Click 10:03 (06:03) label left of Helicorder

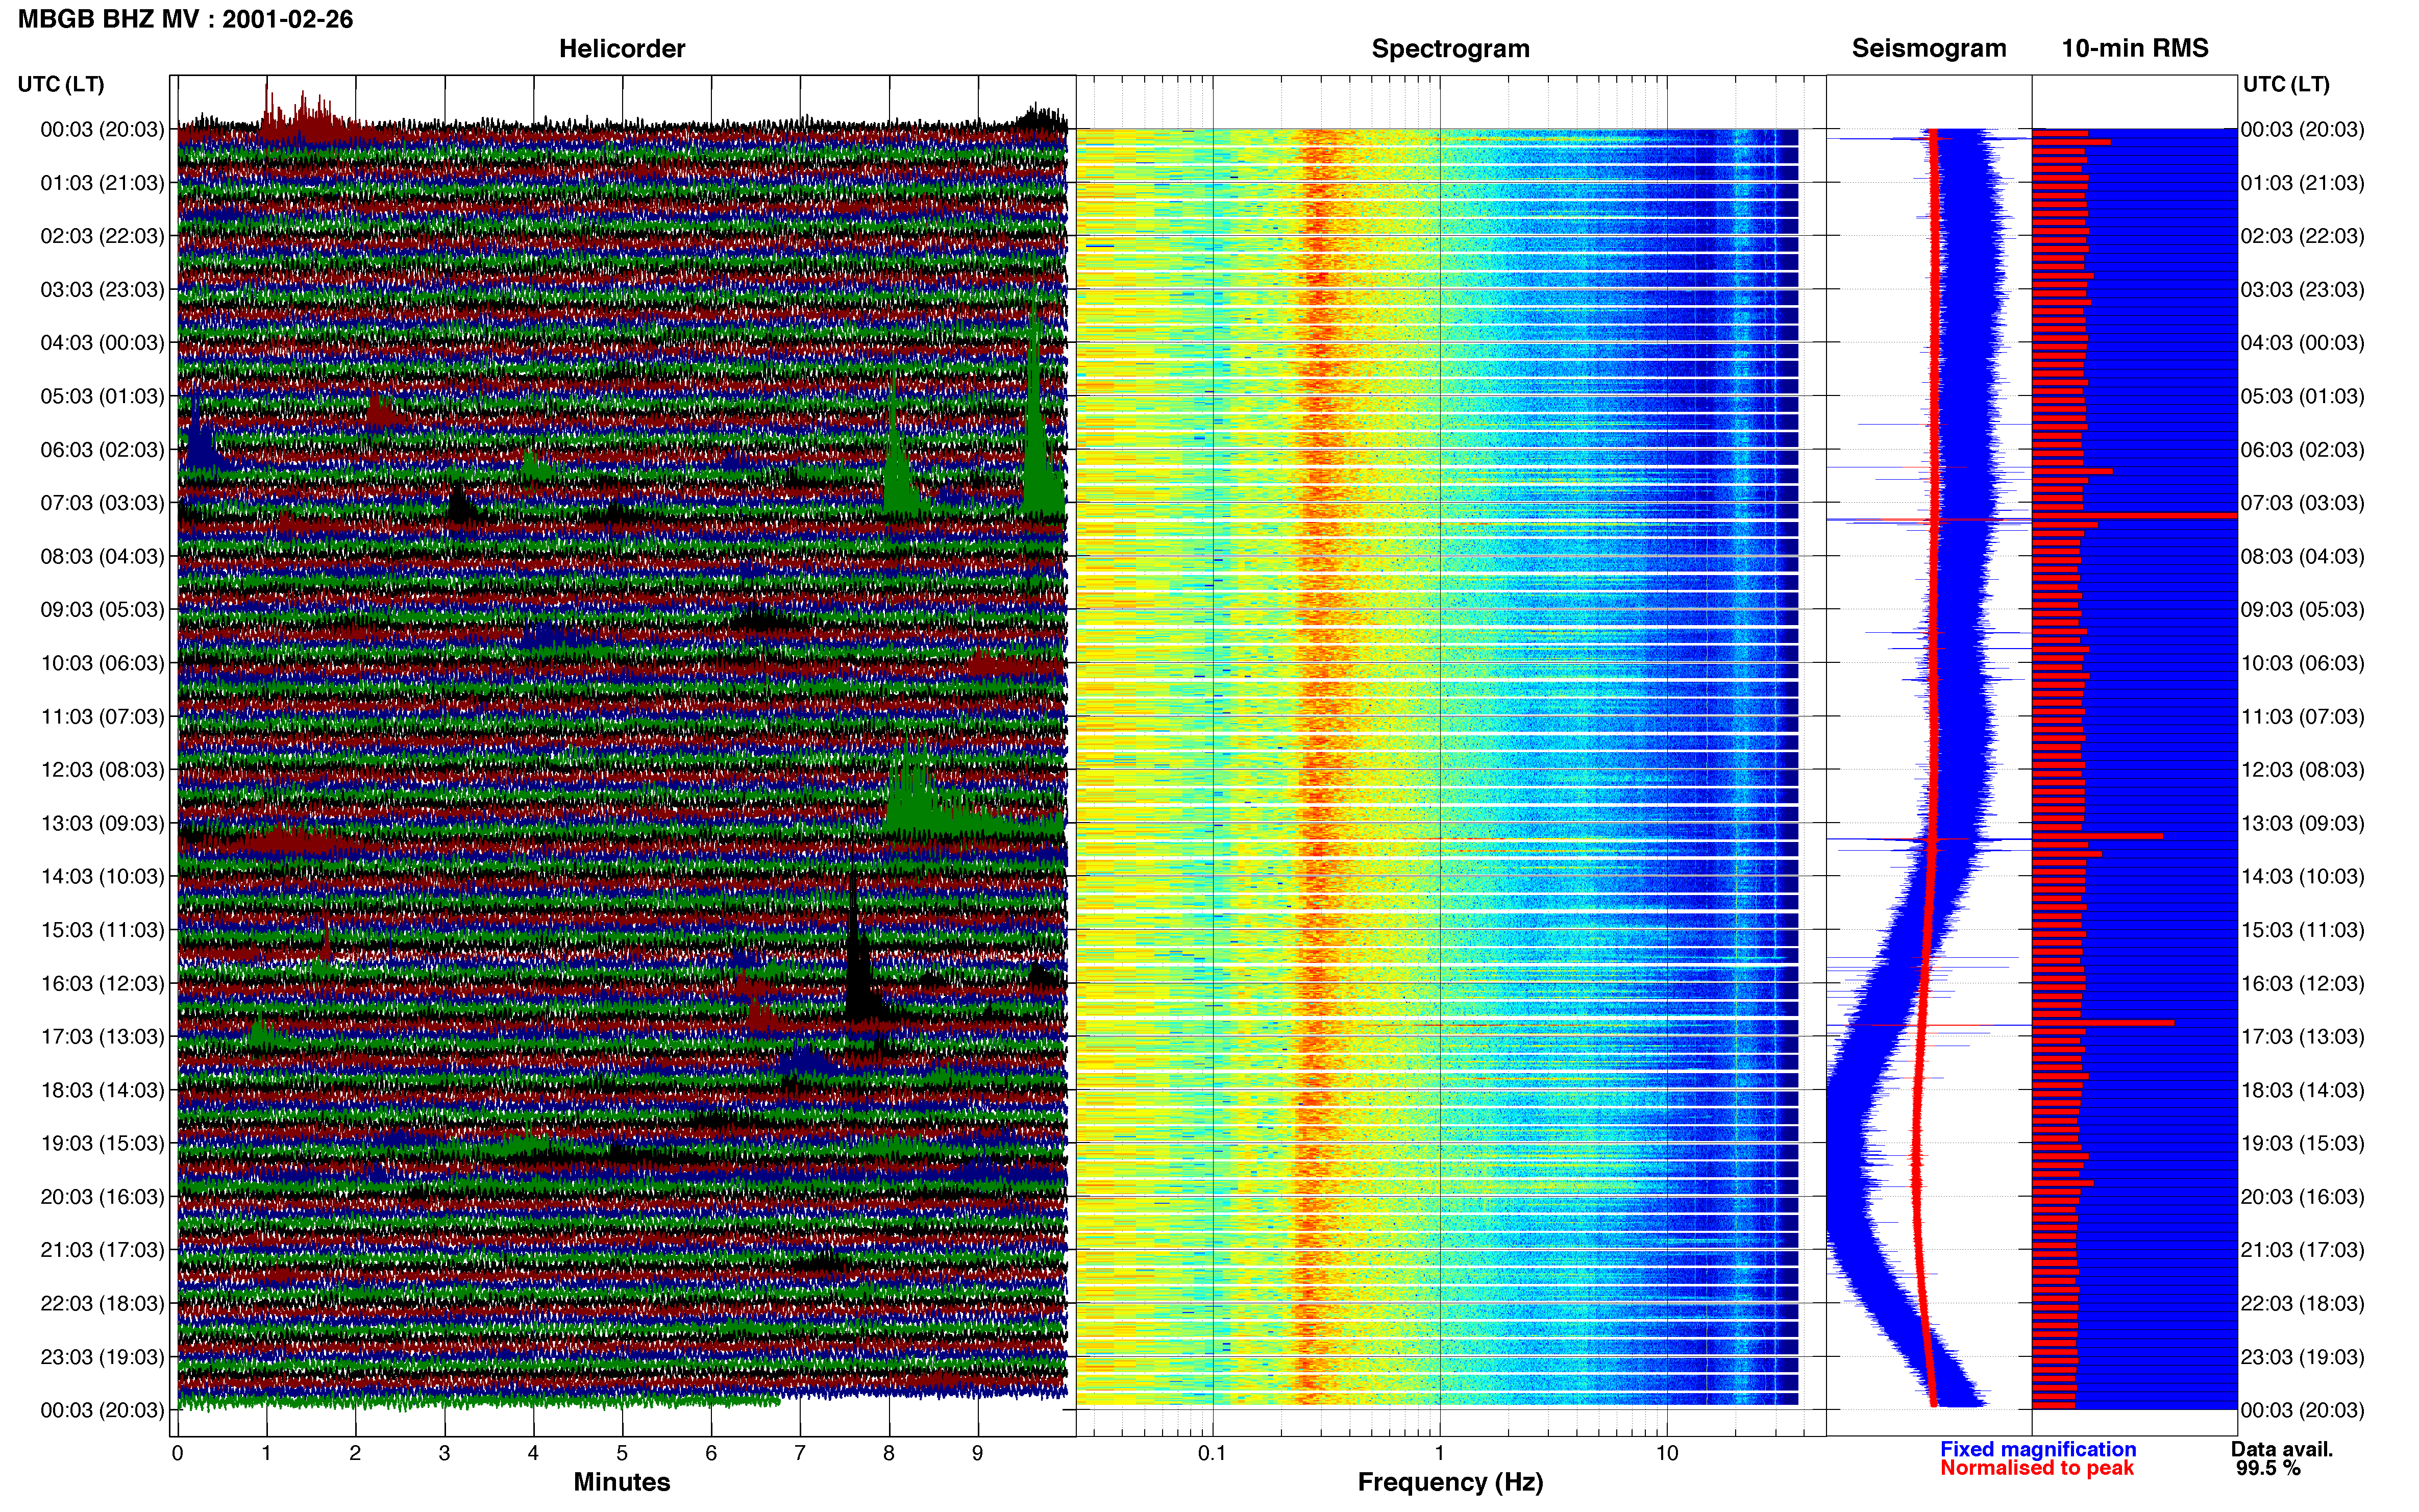102,663
